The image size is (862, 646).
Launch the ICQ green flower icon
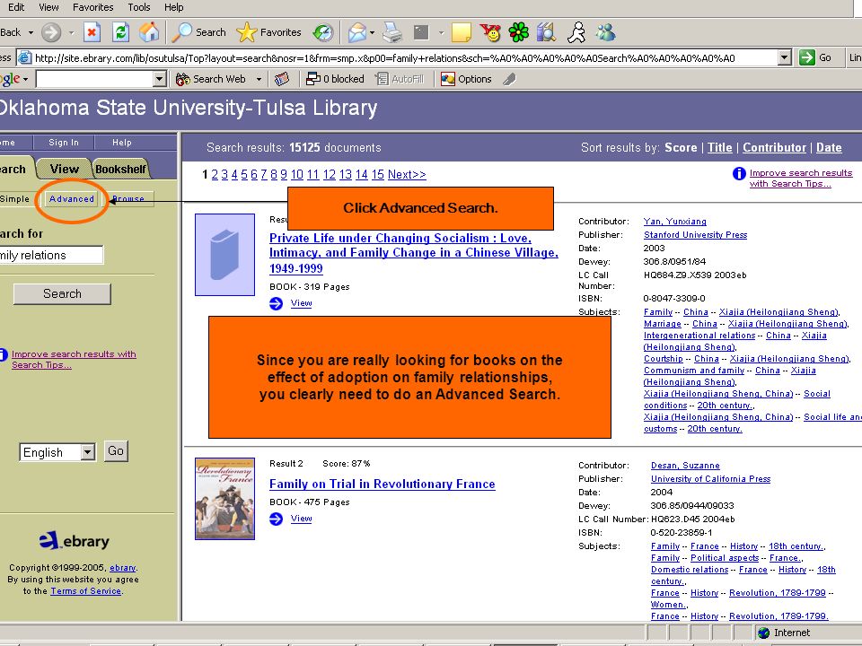[518, 32]
